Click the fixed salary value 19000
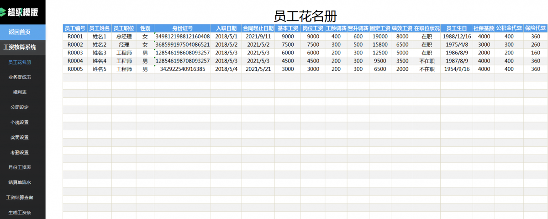This screenshot has width=548, height=219. click(x=380, y=37)
